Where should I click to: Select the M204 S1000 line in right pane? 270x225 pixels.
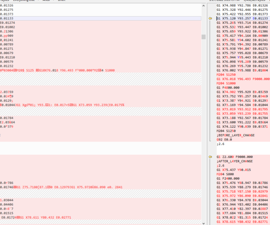coord(228,83)
